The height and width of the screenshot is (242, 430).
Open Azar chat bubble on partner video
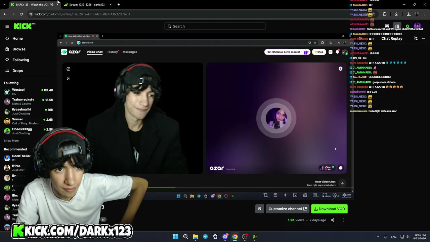pos(341,168)
